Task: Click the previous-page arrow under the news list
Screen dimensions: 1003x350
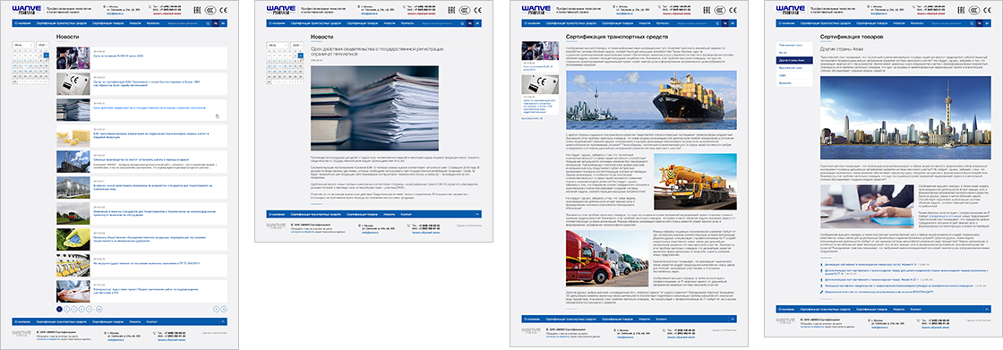Action: pos(216,309)
